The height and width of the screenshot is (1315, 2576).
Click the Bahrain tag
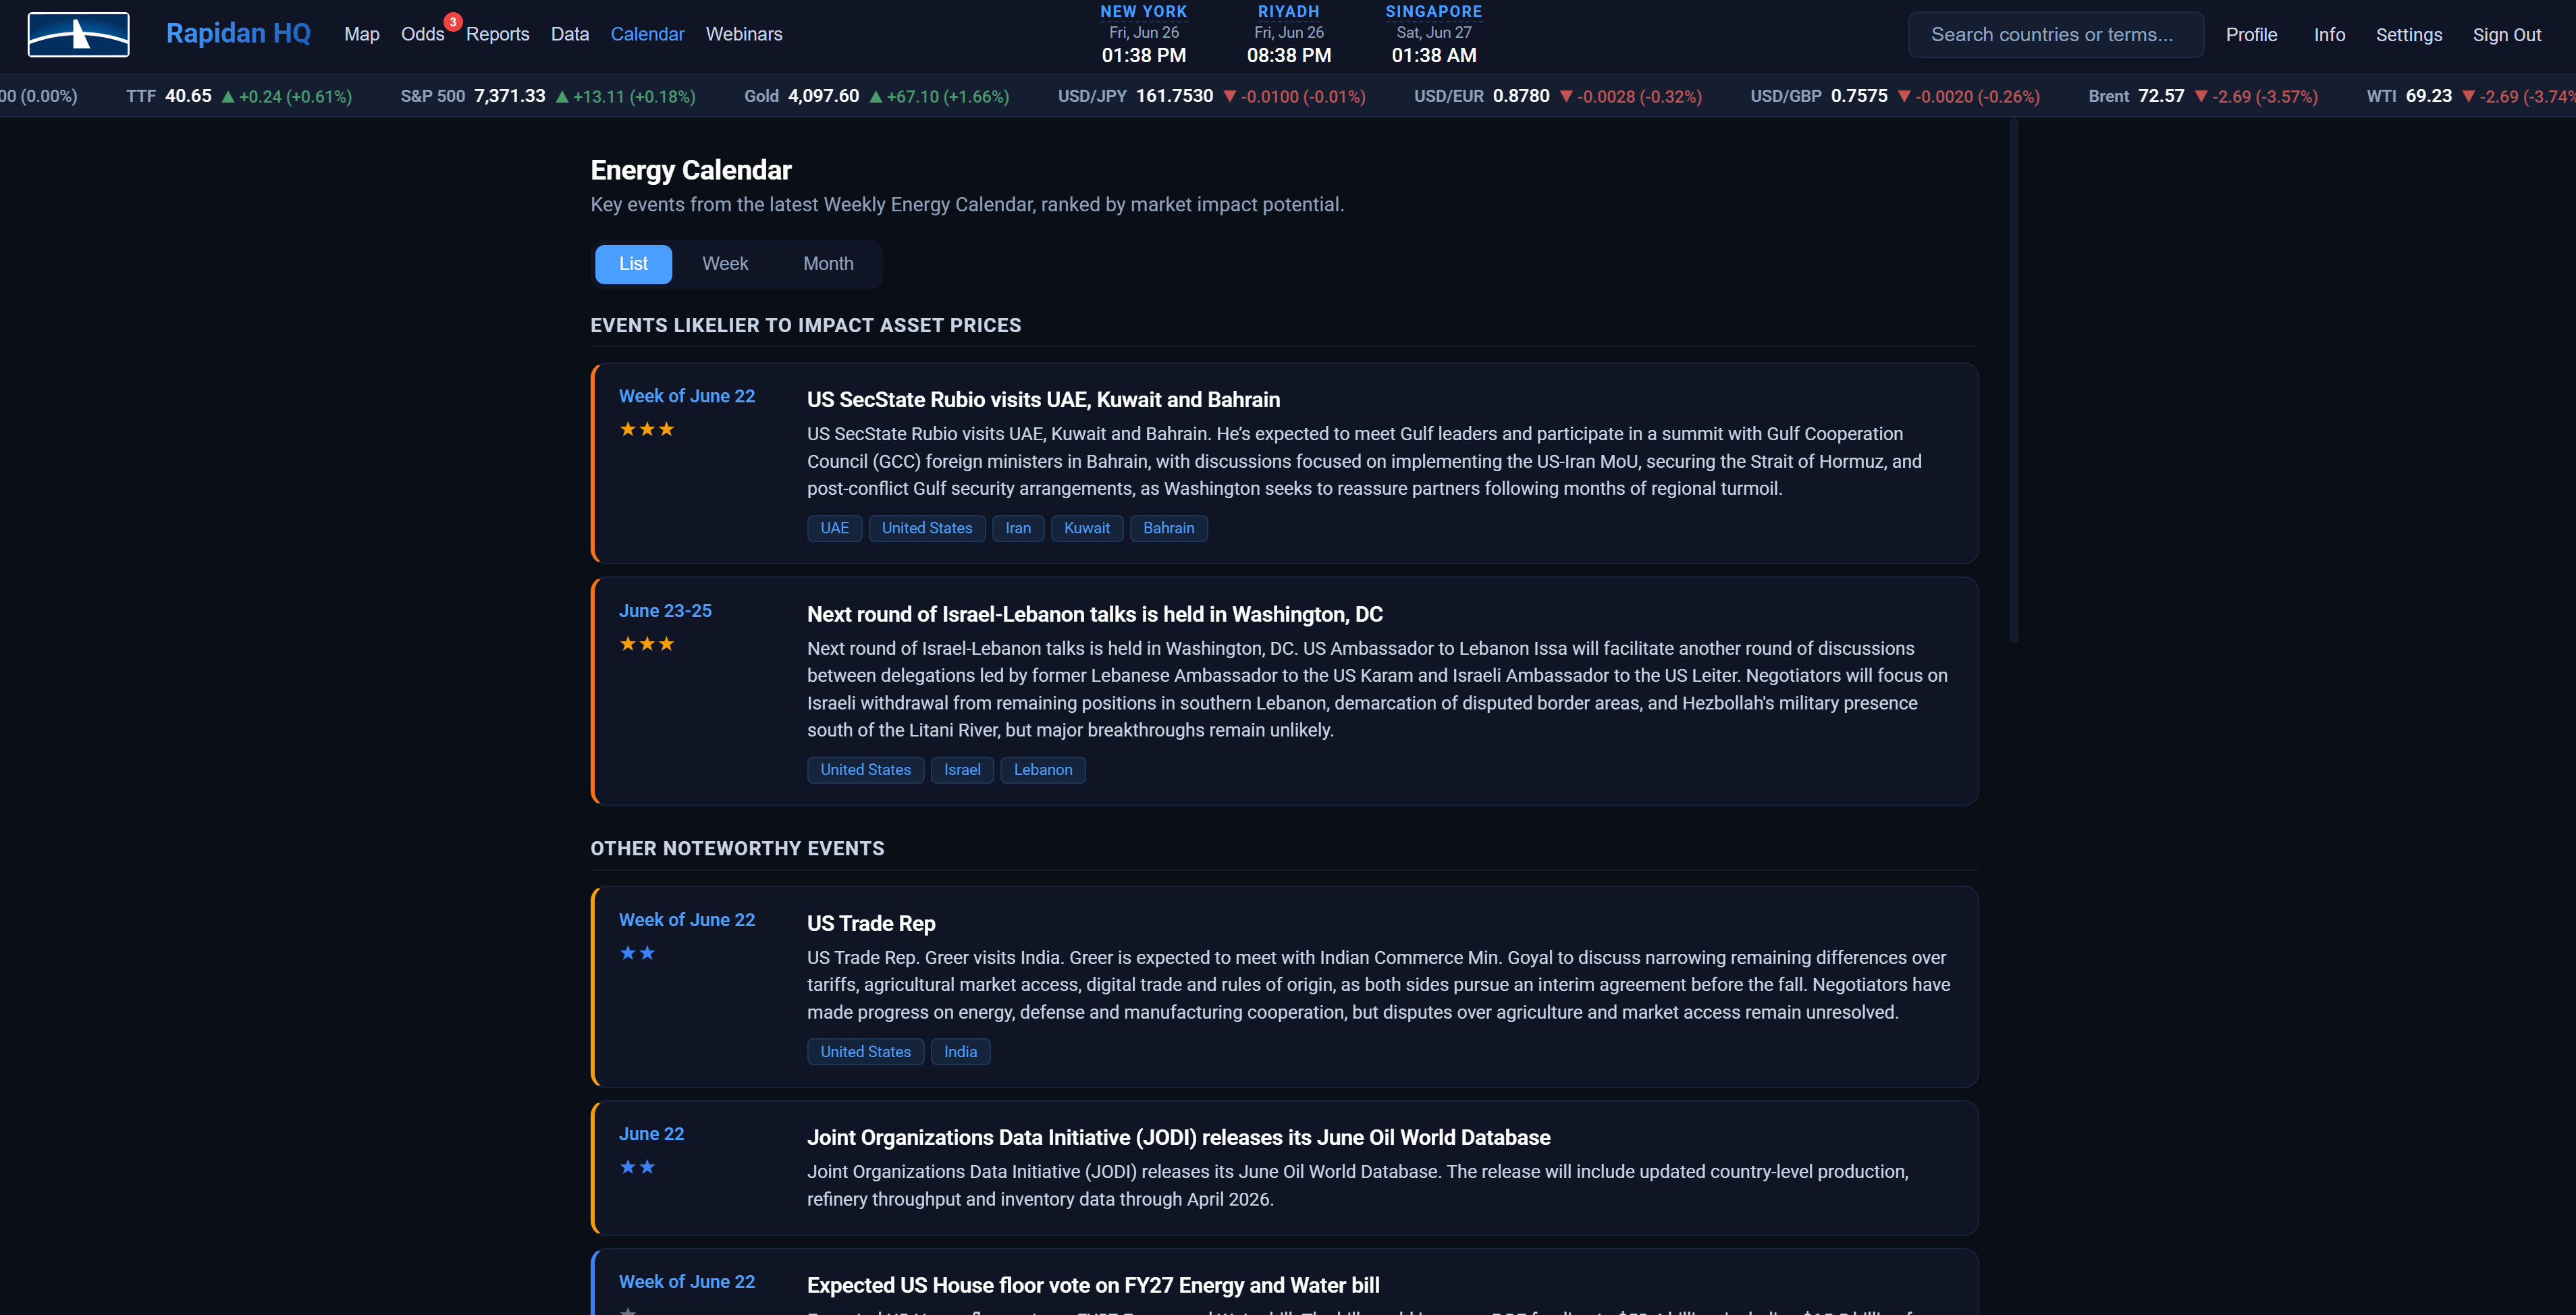pos(1168,528)
